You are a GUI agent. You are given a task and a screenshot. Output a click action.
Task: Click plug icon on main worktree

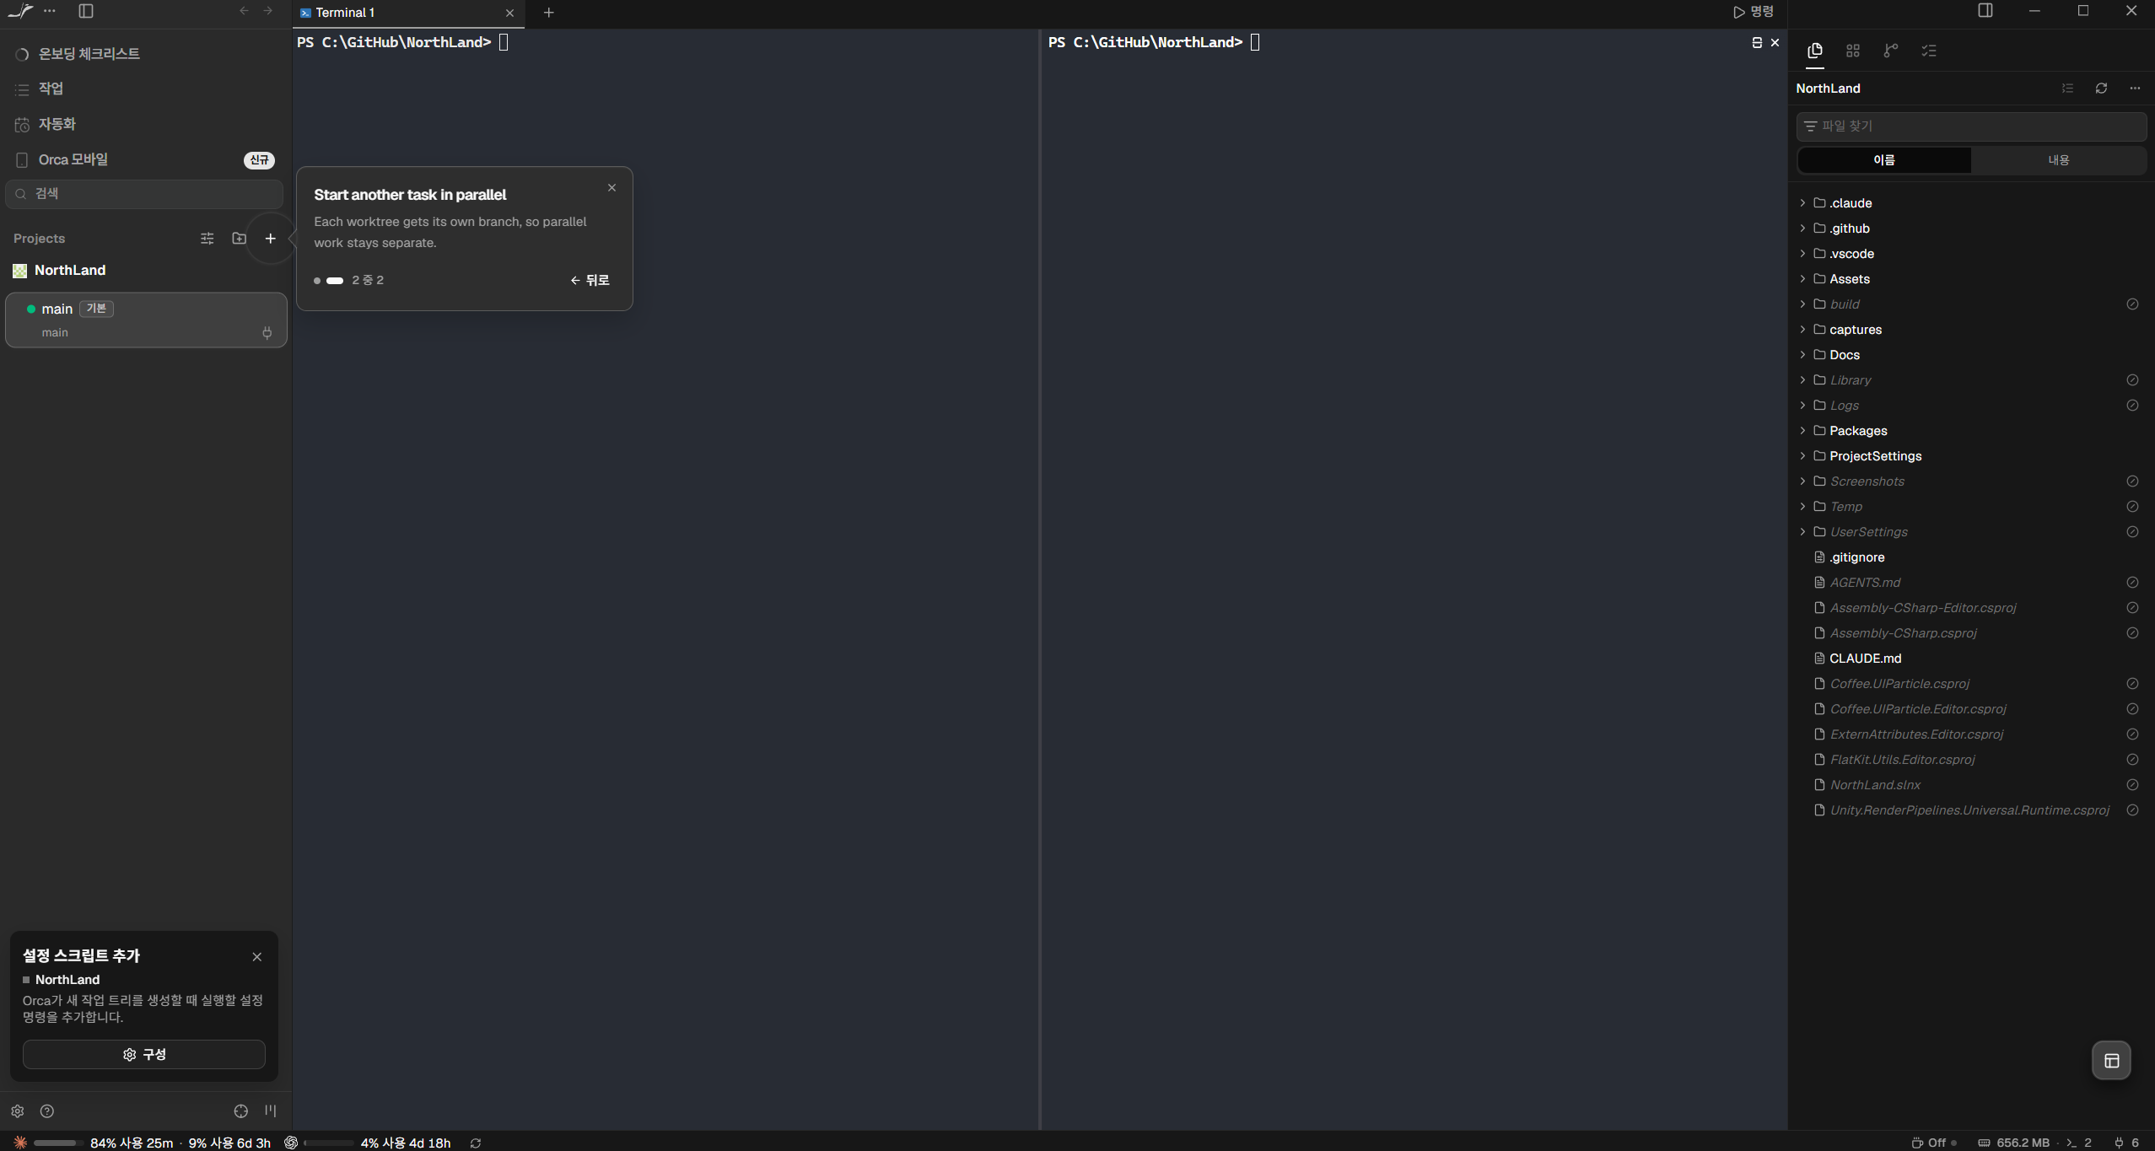point(267,333)
